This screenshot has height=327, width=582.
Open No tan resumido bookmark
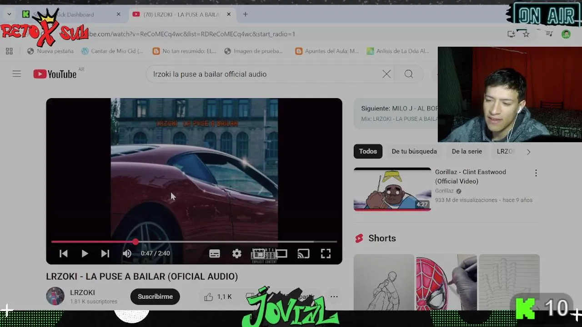pos(184,51)
